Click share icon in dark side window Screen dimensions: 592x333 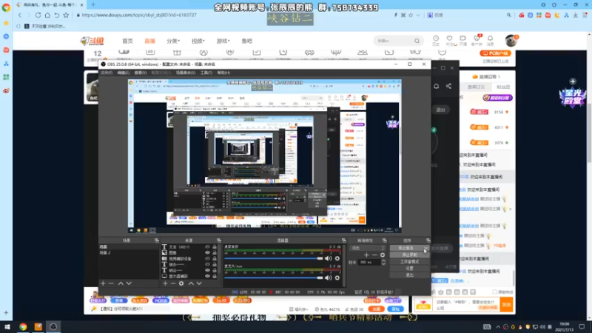tap(448, 86)
